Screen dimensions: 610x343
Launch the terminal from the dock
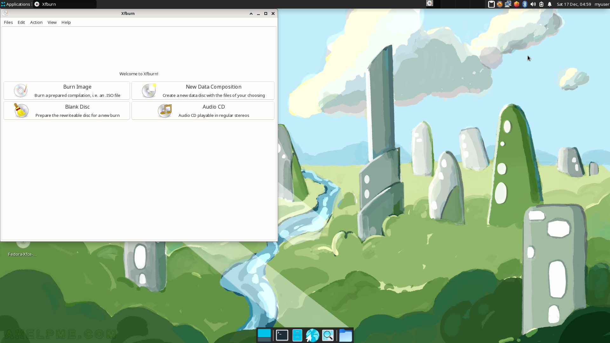282,335
